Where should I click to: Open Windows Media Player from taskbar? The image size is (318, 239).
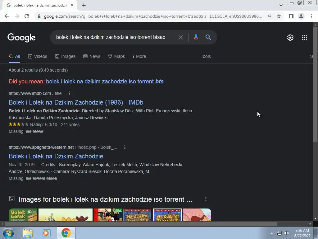(x=46, y=233)
